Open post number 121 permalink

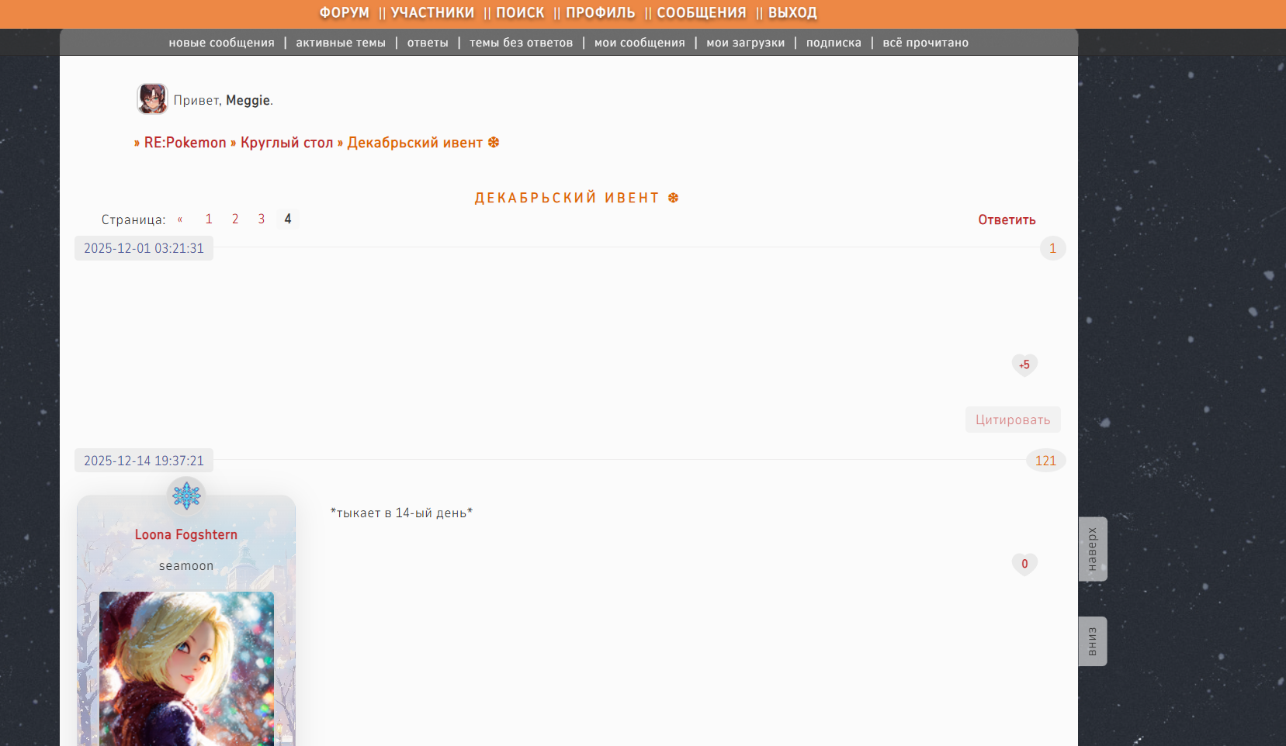click(1045, 461)
